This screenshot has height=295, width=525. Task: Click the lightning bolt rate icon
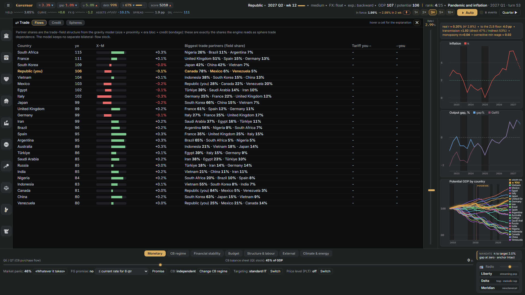click(x=407, y=13)
